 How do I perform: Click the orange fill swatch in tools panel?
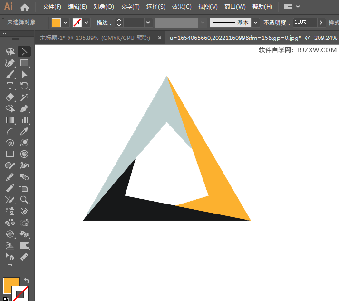coord(11,285)
